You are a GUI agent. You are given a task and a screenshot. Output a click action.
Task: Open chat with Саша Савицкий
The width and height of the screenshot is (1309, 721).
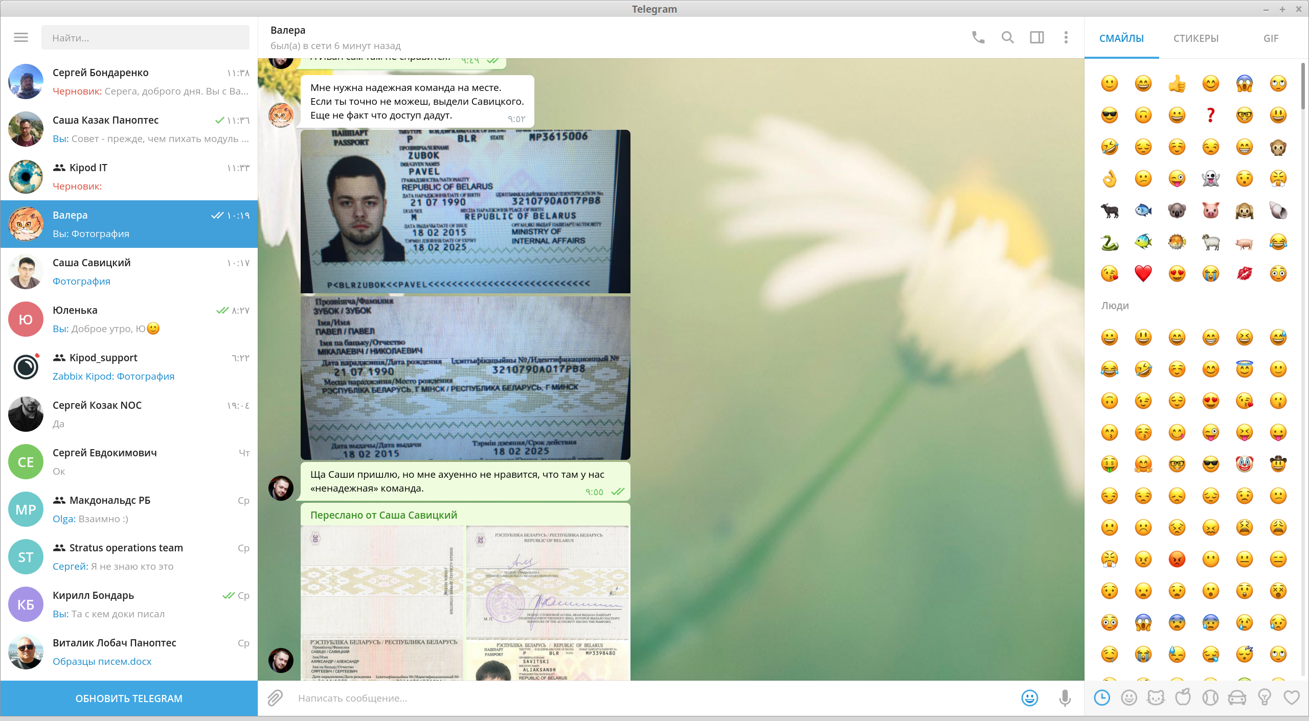point(129,272)
